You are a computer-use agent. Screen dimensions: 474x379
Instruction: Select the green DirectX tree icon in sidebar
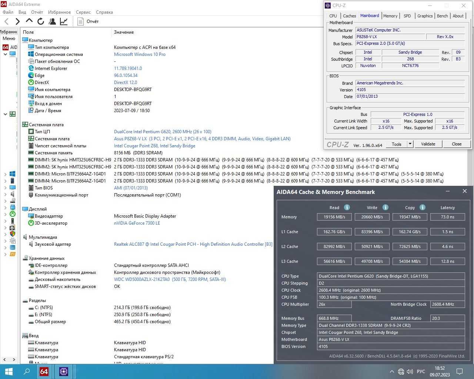point(13,214)
